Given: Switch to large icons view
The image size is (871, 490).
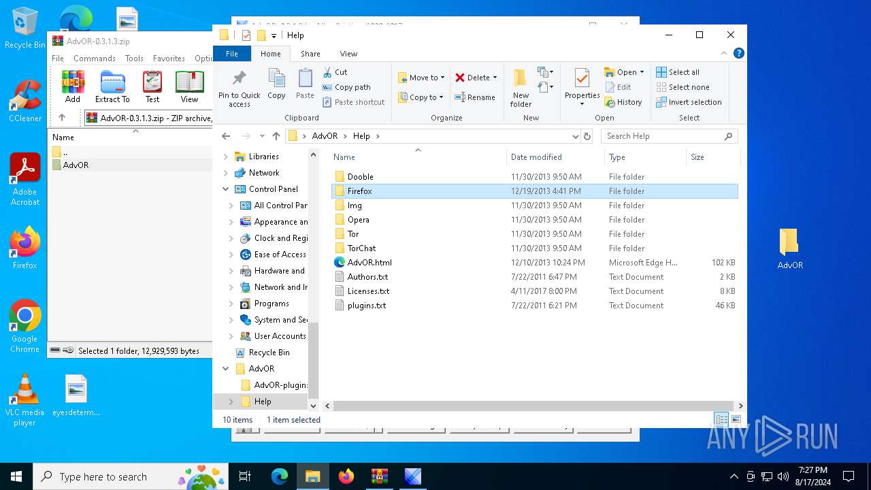Looking at the screenshot, I should [736, 420].
